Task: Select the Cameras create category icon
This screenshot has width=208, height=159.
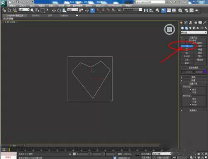Action: (x=194, y=28)
